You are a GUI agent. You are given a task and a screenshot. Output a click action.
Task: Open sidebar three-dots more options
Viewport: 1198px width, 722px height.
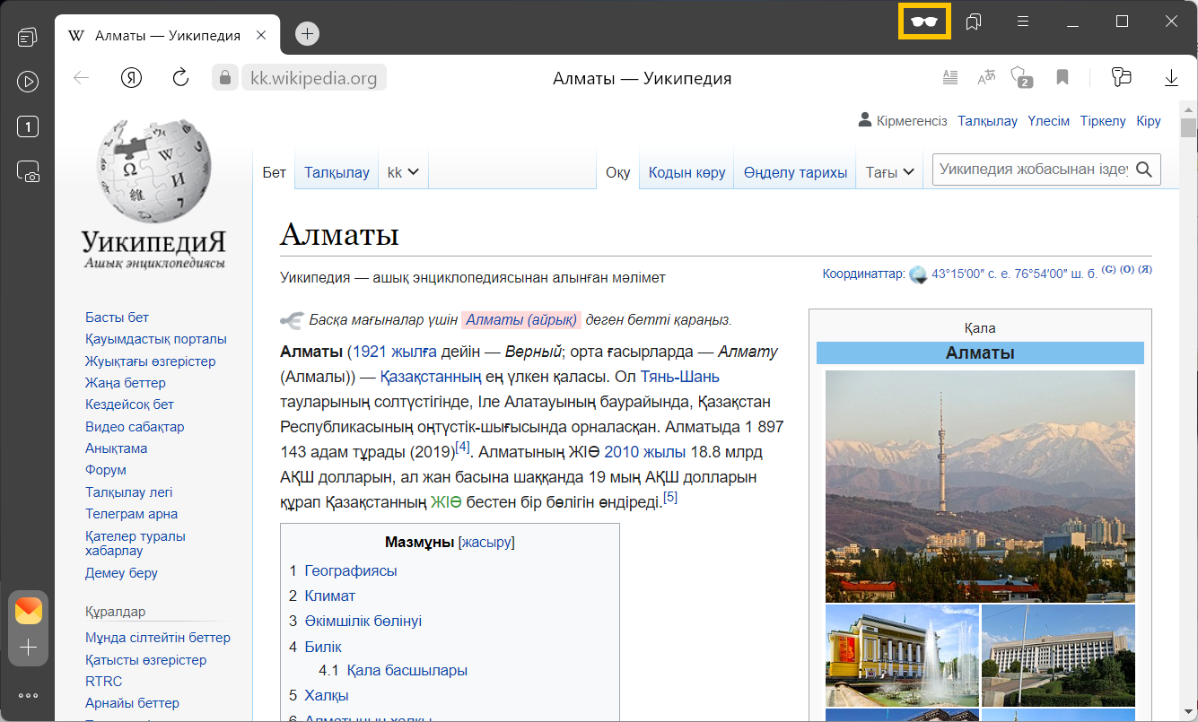click(x=28, y=695)
